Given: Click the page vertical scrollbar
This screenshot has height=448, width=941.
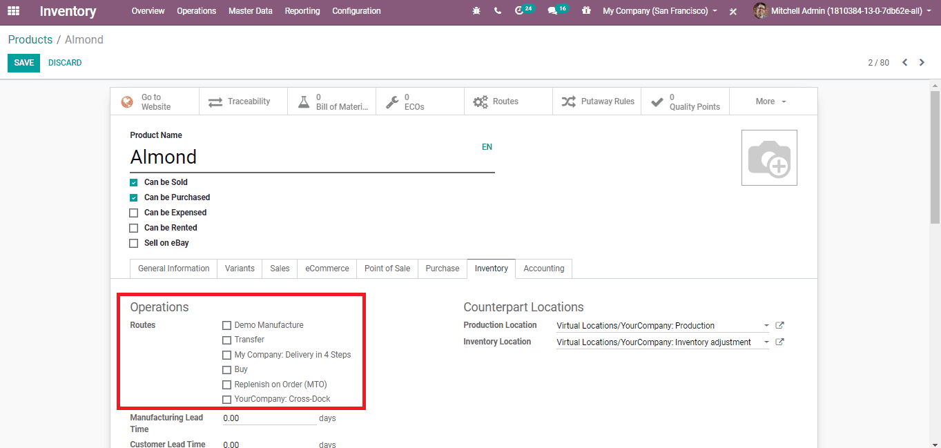Looking at the screenshot, I should tap(935, 159).
